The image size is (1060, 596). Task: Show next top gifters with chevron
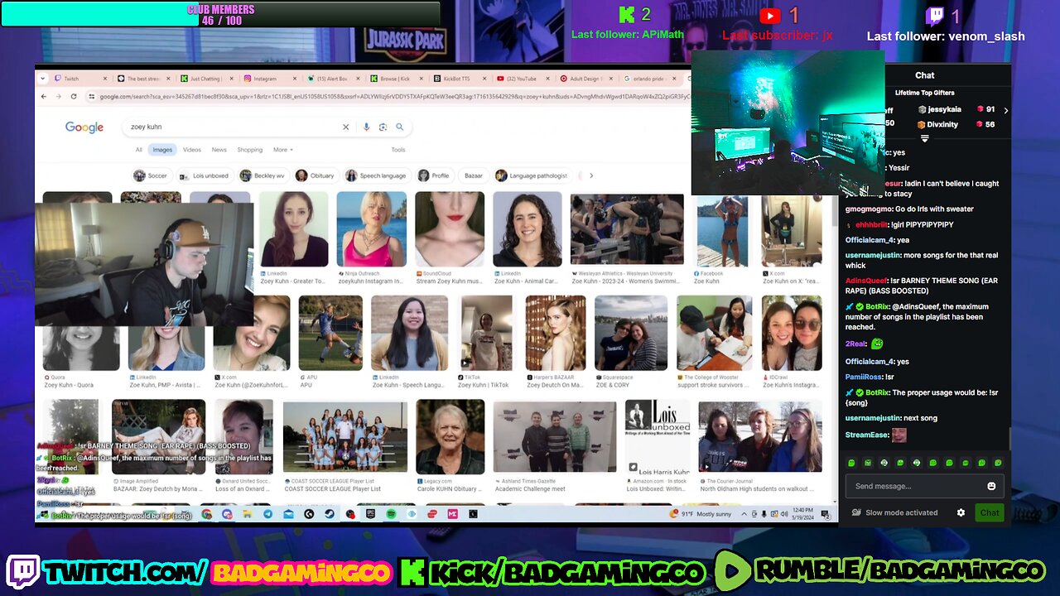[1005, 110]
